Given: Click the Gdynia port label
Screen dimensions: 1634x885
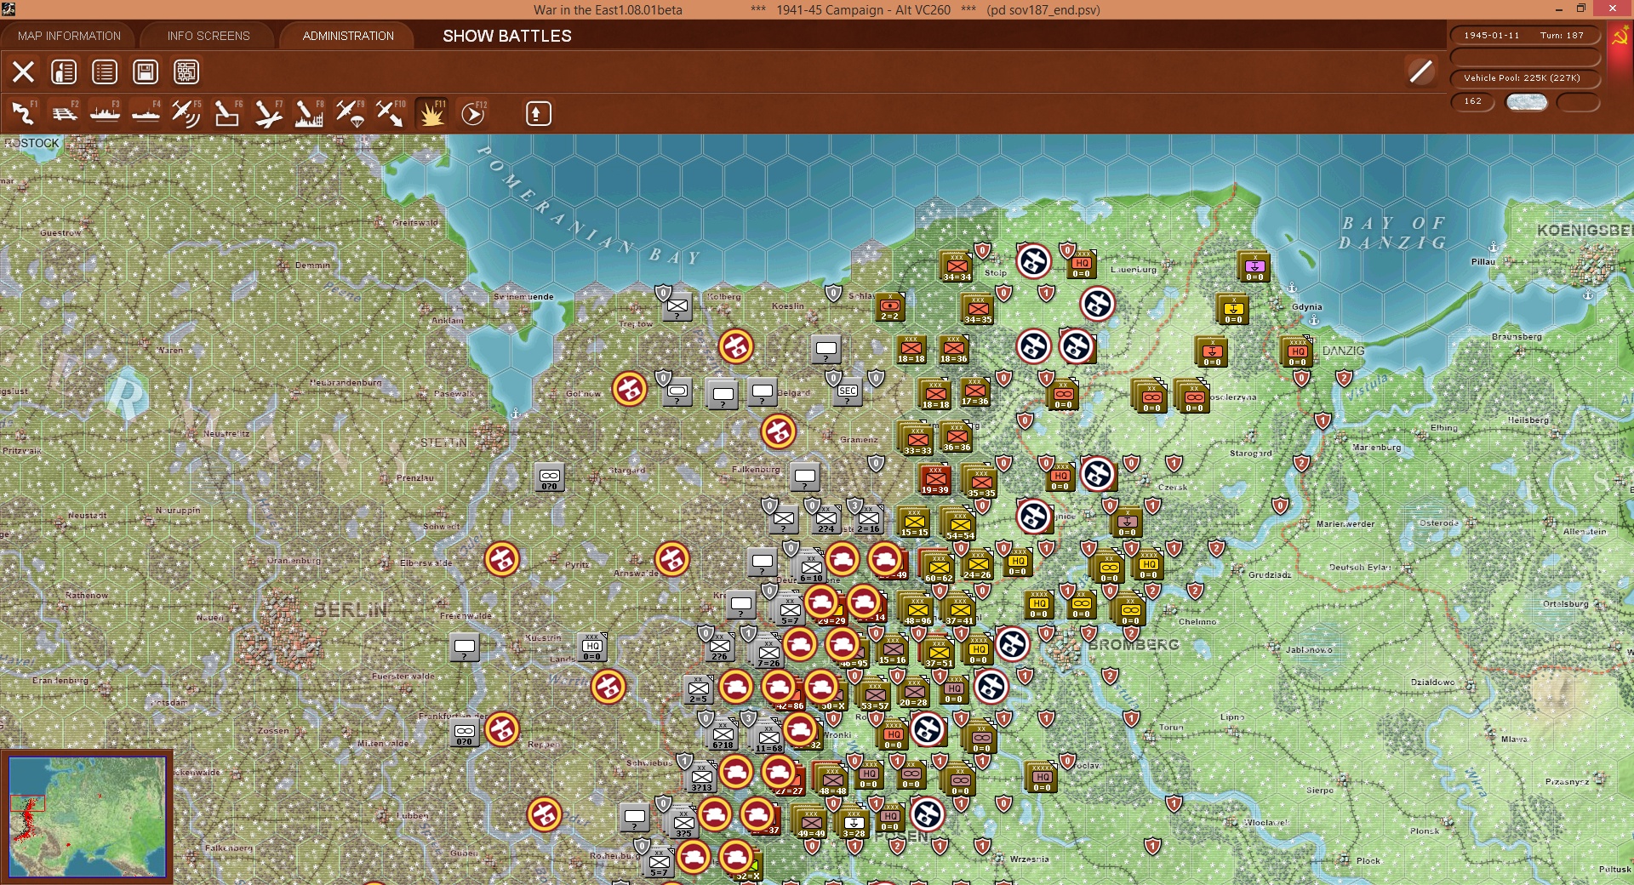Looking at the screenshot, I should [x=1307, y=307].
